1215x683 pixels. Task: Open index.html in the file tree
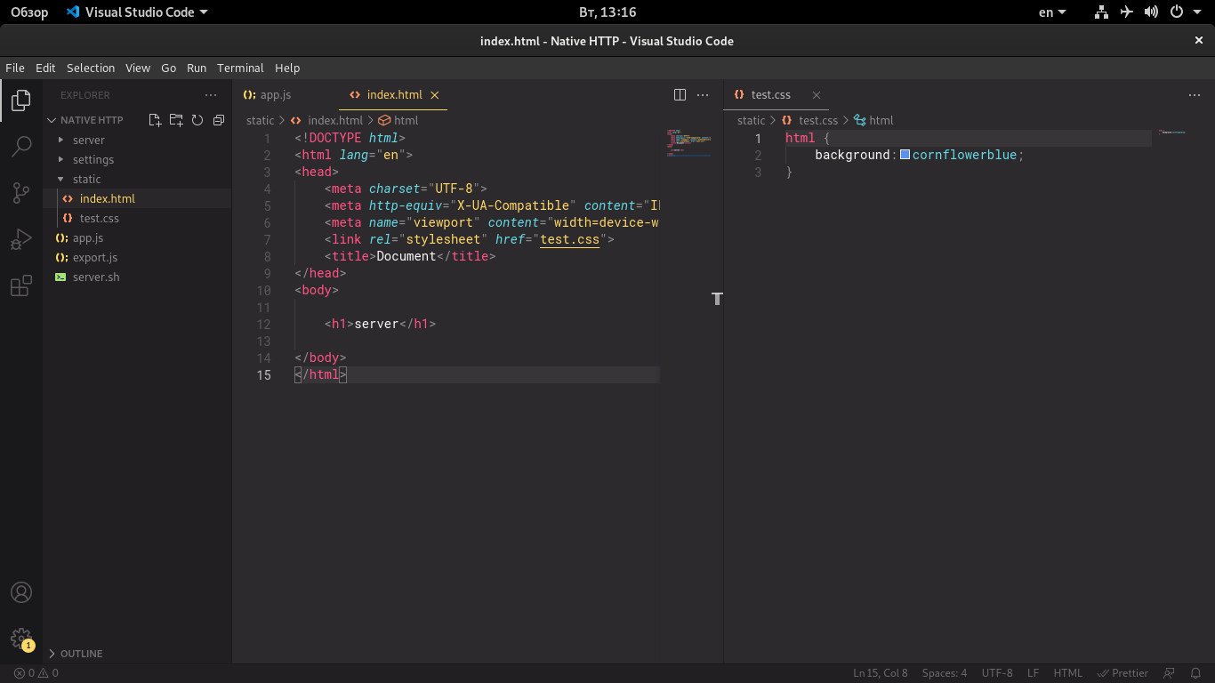click(137, 198)
